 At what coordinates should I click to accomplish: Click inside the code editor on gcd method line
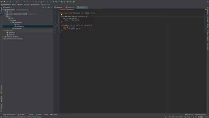tap(77, 25)
